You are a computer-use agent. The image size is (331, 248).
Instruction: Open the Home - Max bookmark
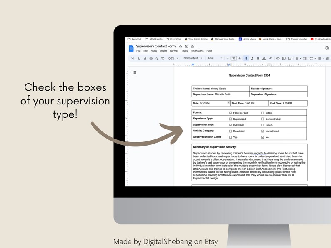pyautogui.click(x=247, y=39)
